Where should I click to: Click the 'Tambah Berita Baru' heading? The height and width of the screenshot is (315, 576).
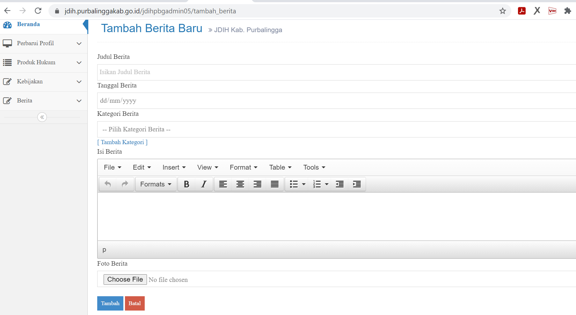click(152, 28)
